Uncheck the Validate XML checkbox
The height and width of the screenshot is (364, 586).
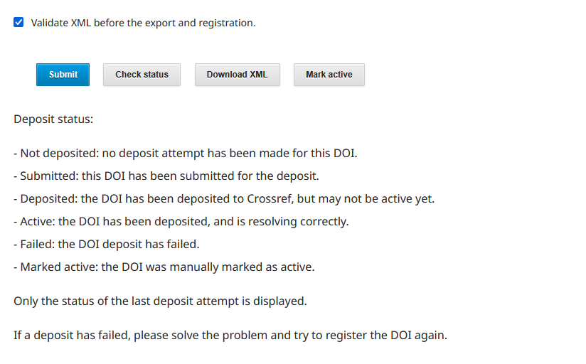[x=19, y=23]
